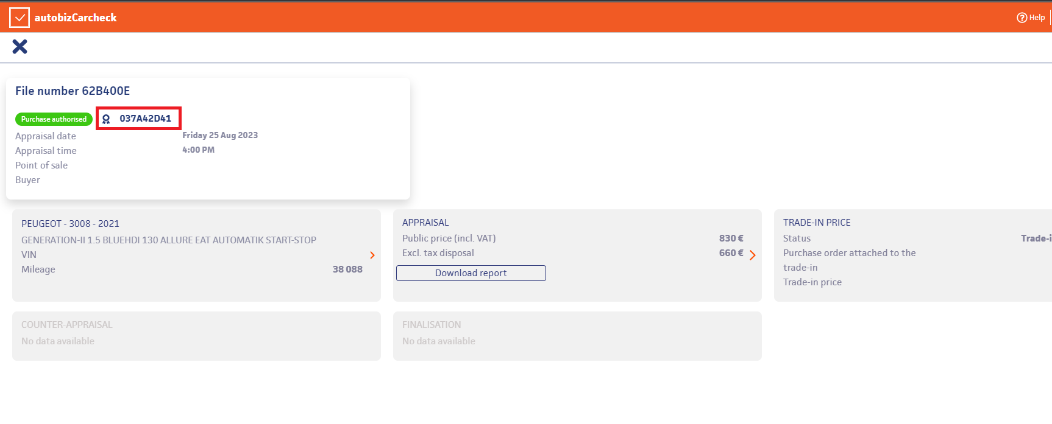This screenshot has width=1052, height=424.
Task: Click the COUNTER-APPRAISAL card
Action: (x=196, y=336)
